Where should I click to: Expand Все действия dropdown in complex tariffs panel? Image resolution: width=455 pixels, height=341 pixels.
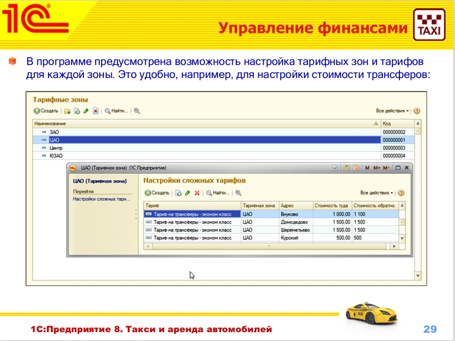click(376, 193)
